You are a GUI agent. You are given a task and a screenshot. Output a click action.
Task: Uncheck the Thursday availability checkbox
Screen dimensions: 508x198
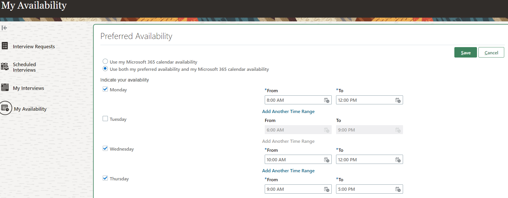[x=105, y=178]
